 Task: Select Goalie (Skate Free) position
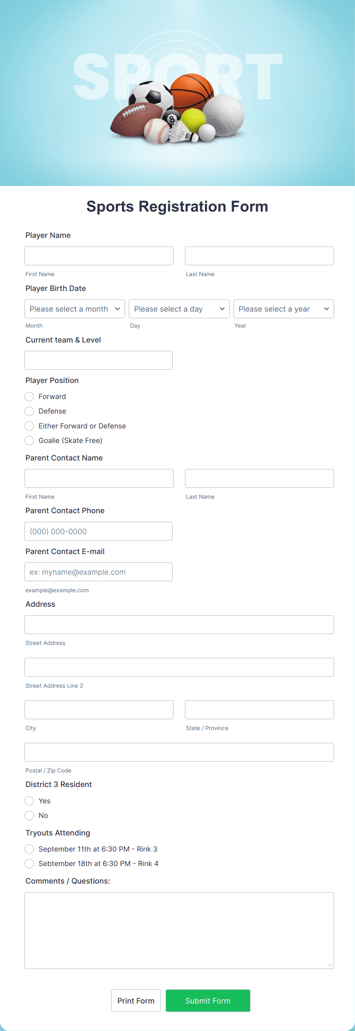29,440
